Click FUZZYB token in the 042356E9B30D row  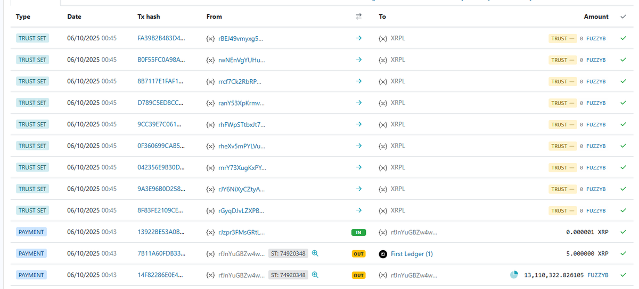click(596, 168)
